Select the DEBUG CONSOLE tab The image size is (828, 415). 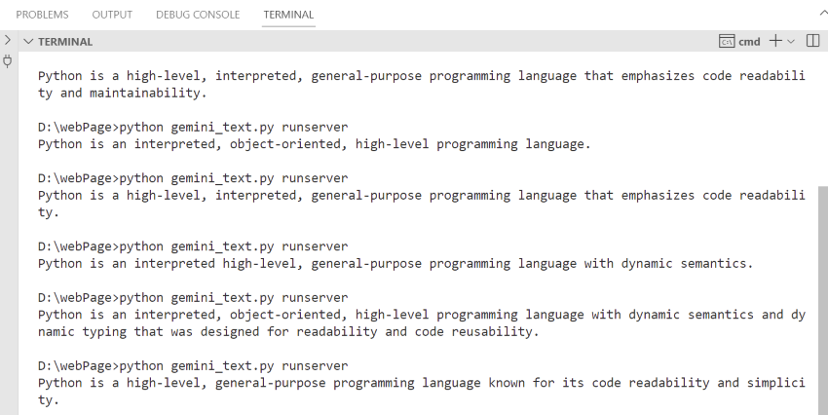198,15
